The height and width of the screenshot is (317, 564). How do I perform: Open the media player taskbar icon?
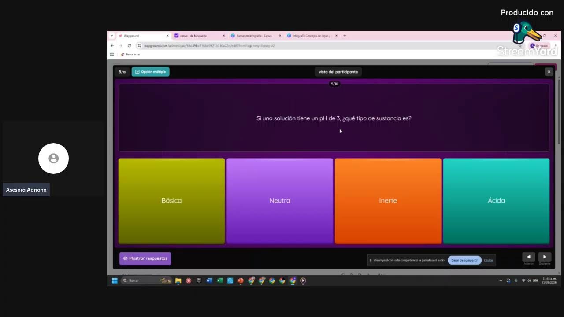[x=303, y=280]
